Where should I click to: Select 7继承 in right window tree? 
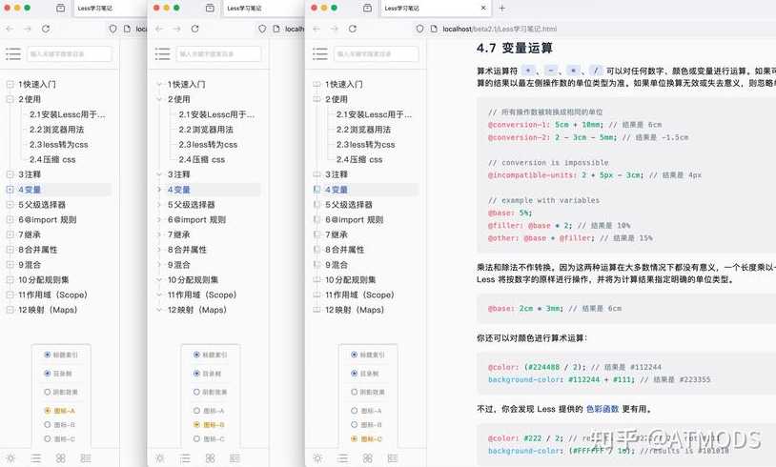coord(336,234)
